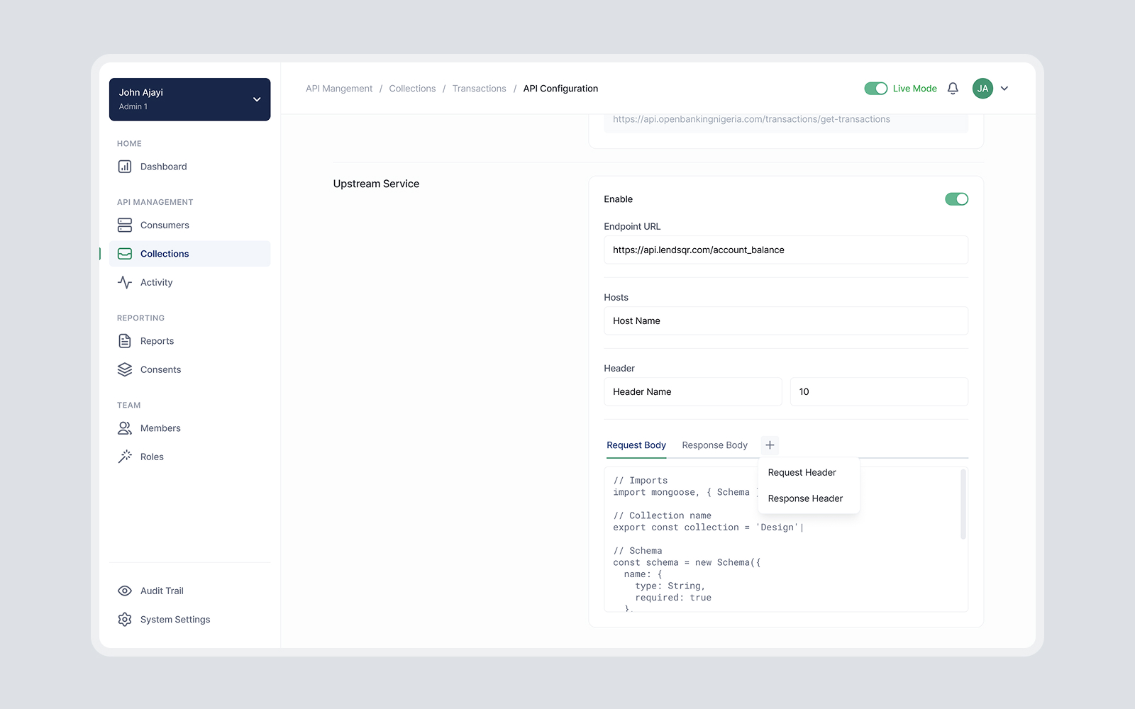Open notifications via the bell icon
Viewport: 1135px width, 709px height.
coord(953,88)
